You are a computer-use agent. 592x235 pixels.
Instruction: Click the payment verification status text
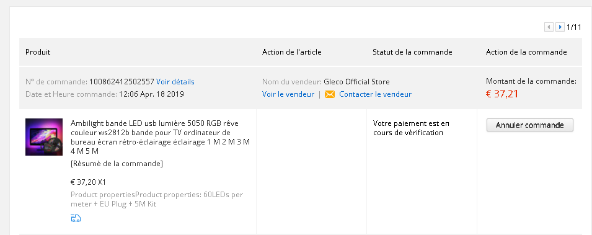pyautogui.click(x=411, y=128)
